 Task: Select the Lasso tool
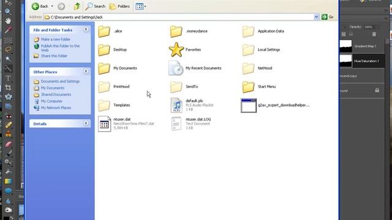pyautogui.click(x=8, y=50)
